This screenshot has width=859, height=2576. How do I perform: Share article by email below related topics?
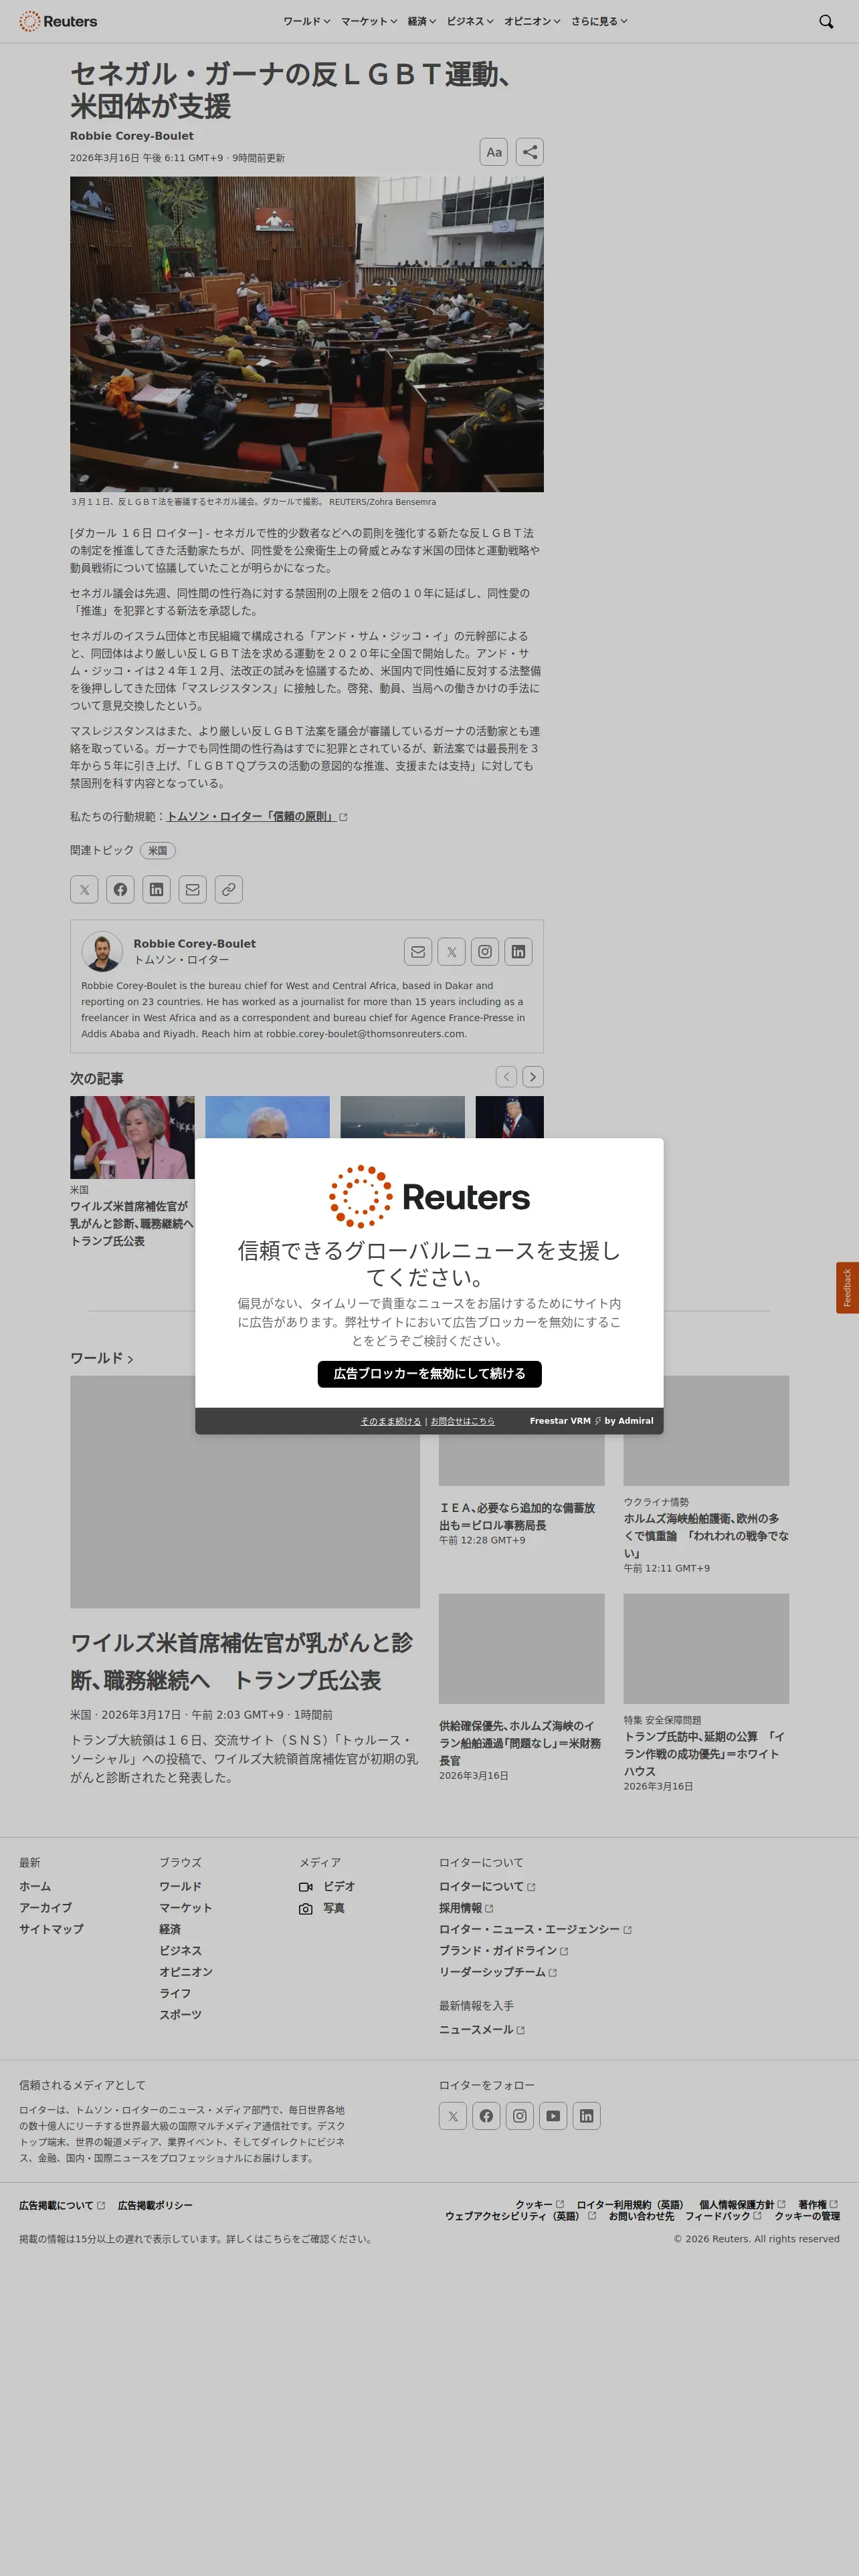pos(192,889)
